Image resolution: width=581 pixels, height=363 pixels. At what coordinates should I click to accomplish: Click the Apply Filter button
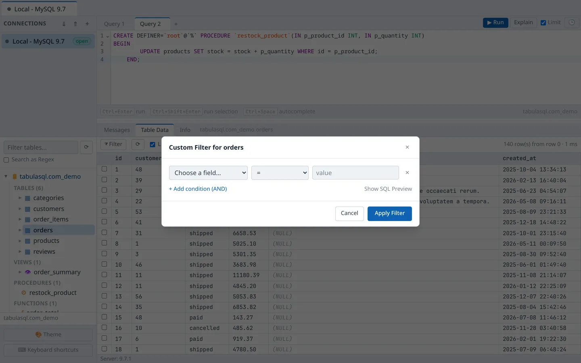390,213
